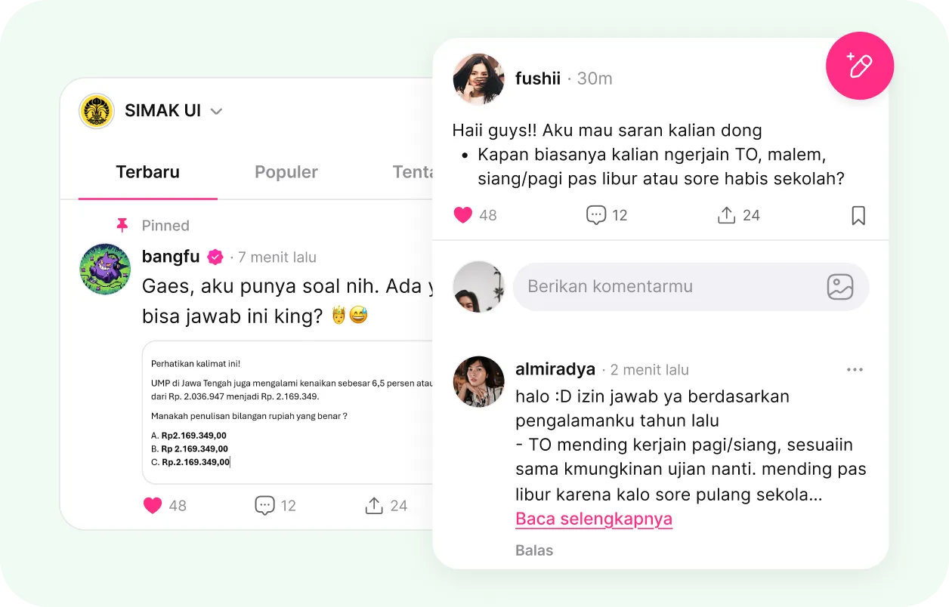Select the Terbaru tab

pyautogui.click(x=148, y=172)
